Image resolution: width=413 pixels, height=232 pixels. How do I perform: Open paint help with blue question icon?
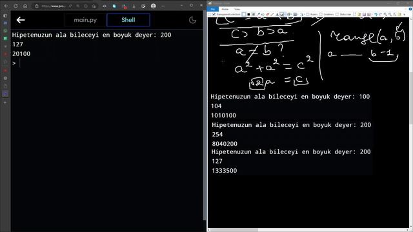[x=410, y=9]
